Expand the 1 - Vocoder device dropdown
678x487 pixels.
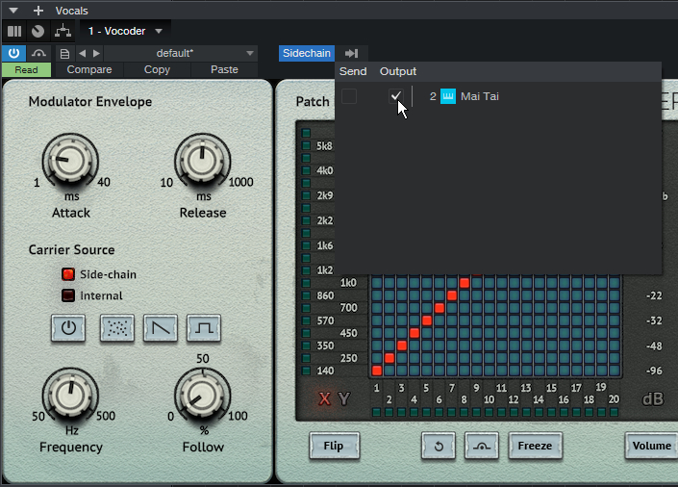tap(159, 31)
